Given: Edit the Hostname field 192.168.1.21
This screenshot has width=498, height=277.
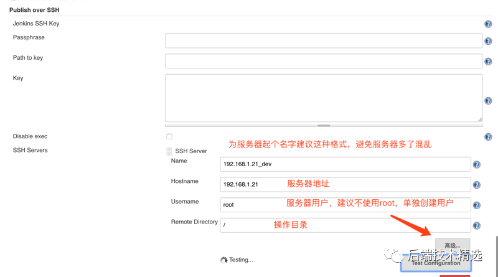Looking at the screenshot, I should (345, 184).
